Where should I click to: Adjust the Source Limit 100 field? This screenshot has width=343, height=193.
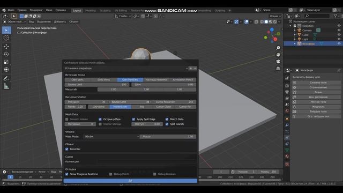(97, 85)
